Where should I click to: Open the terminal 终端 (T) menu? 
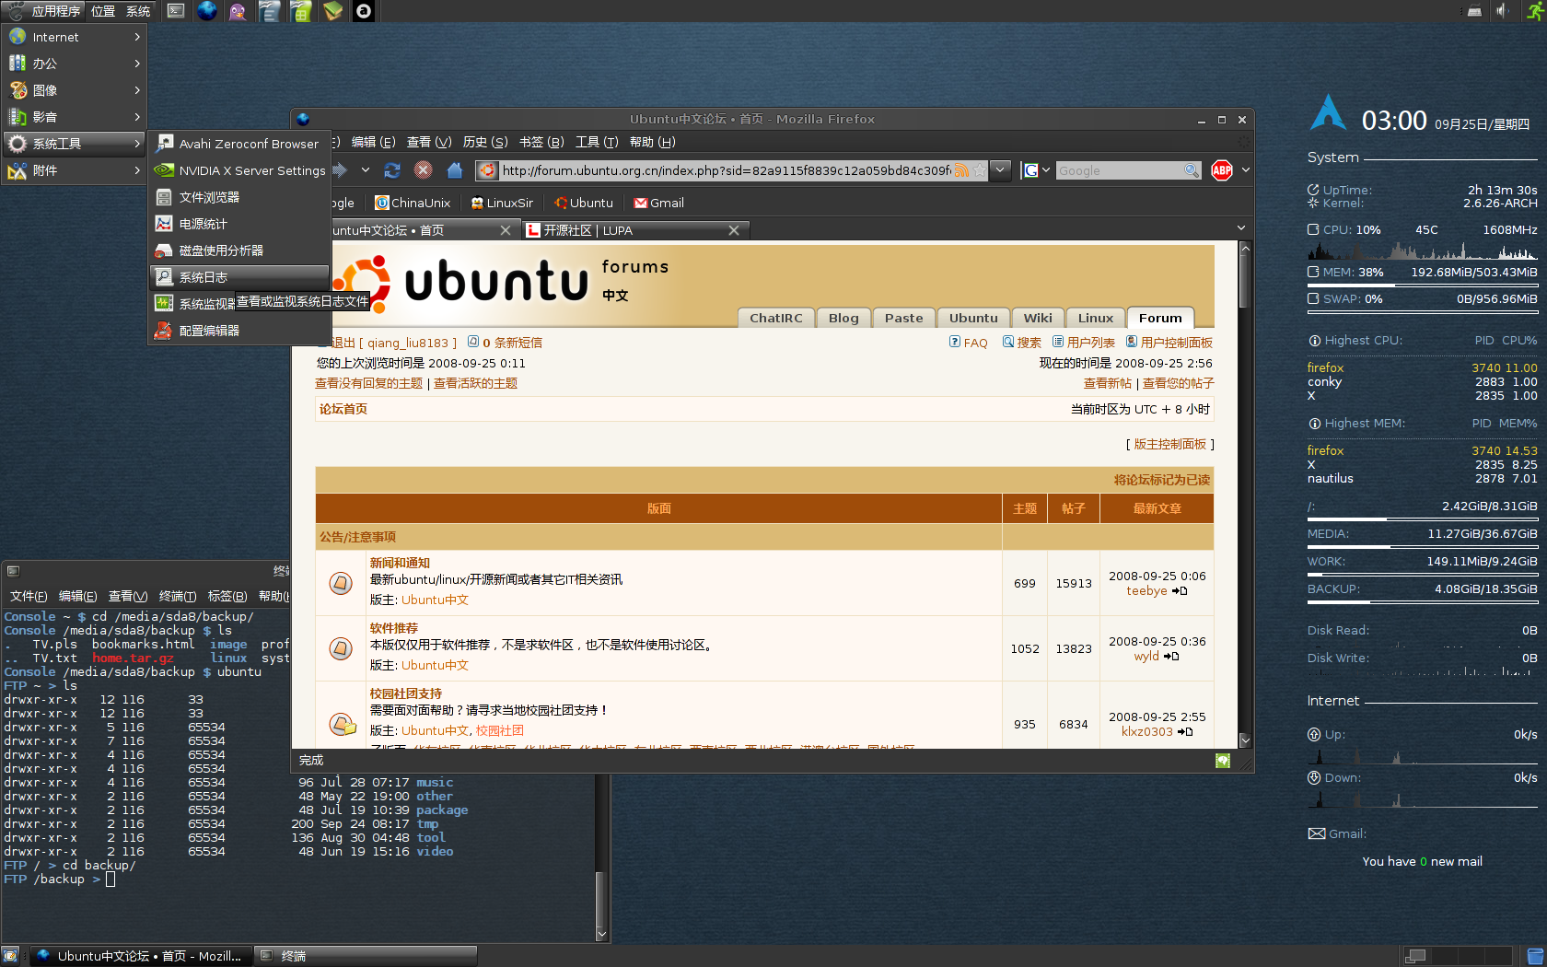(178, 596)
